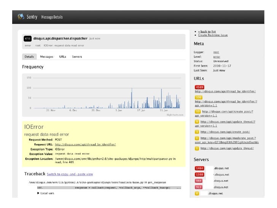Click the IOError heading

pyautogui.click(x=34, y=127)
